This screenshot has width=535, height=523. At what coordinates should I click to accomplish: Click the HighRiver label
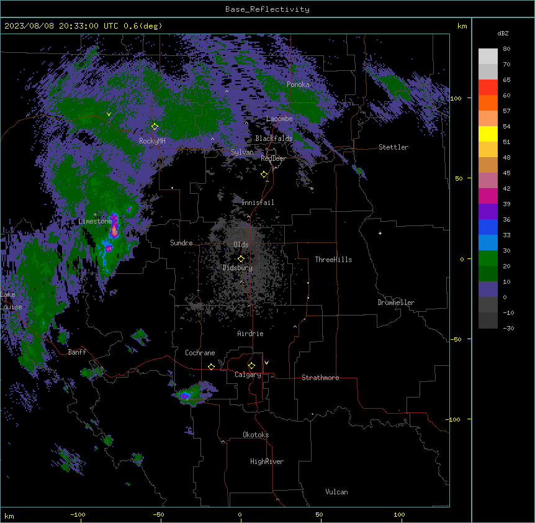(267, 462)
